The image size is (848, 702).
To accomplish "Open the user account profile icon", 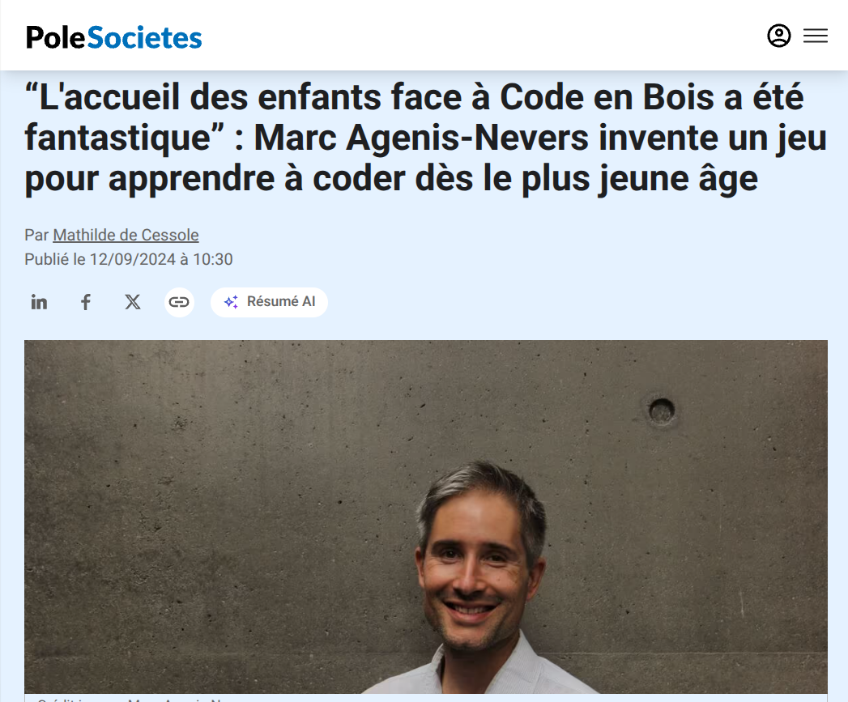I will 779,36.
